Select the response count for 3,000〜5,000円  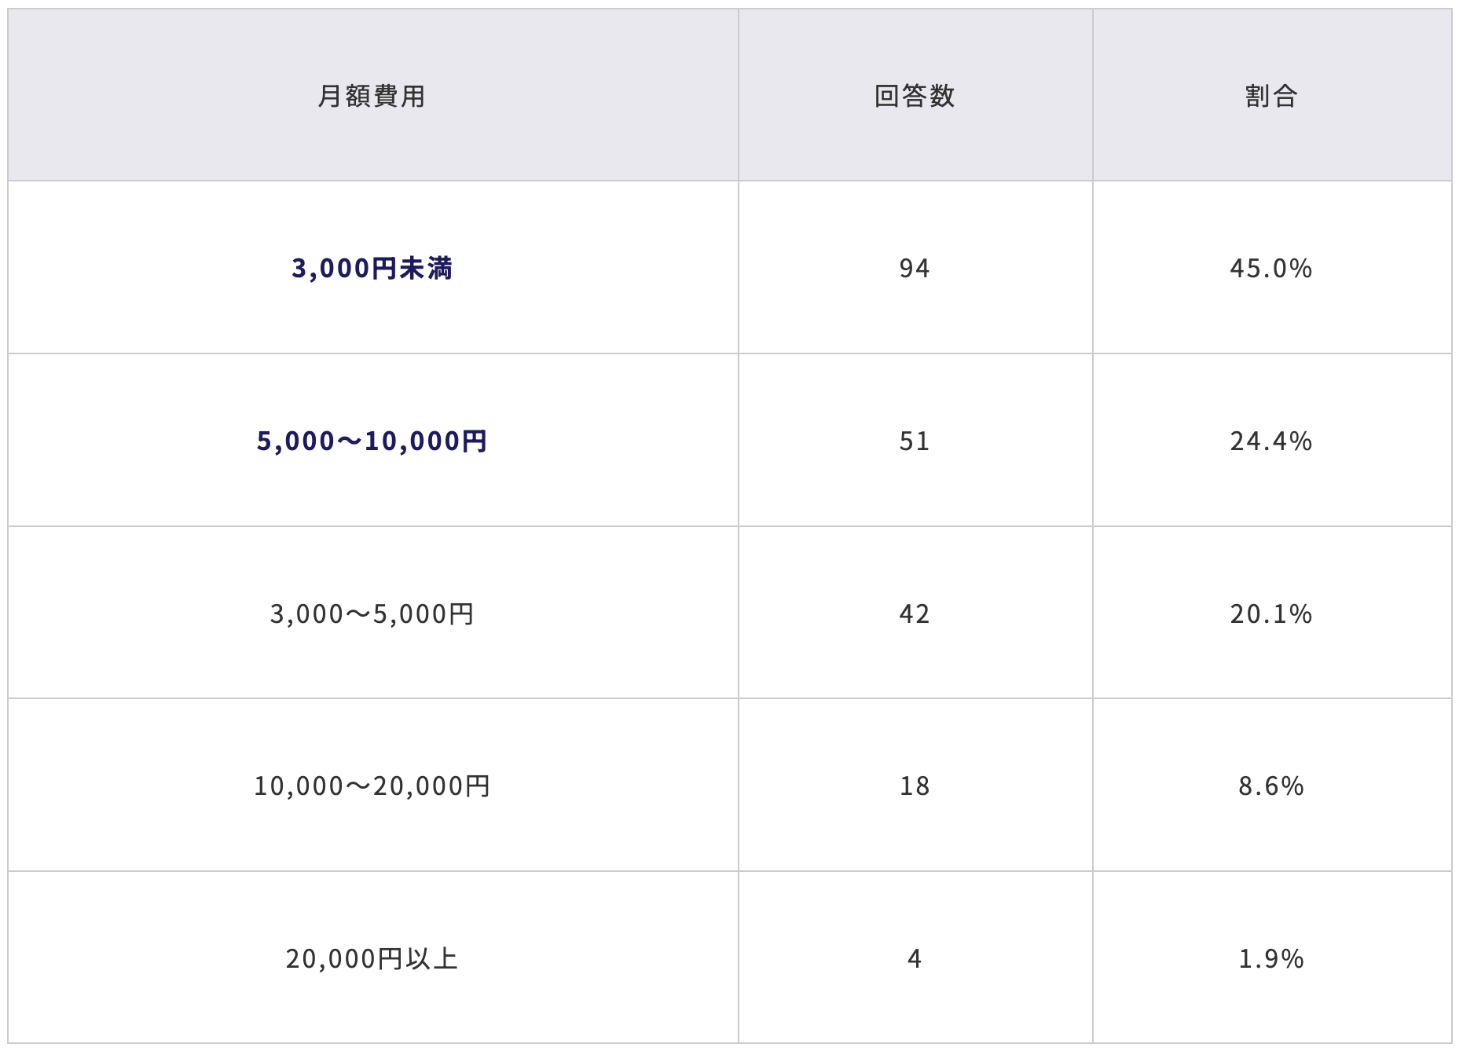[x=915, y=613]
